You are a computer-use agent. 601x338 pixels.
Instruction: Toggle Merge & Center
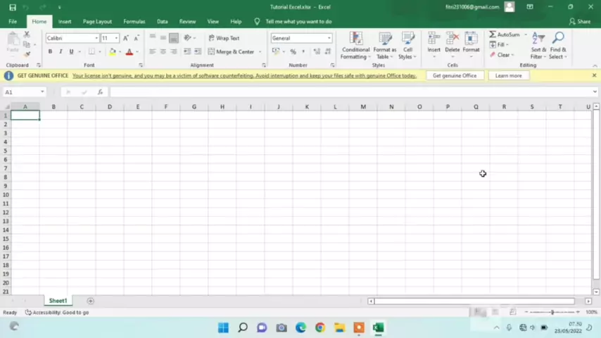pyautogui.click(x=231, y=51)
